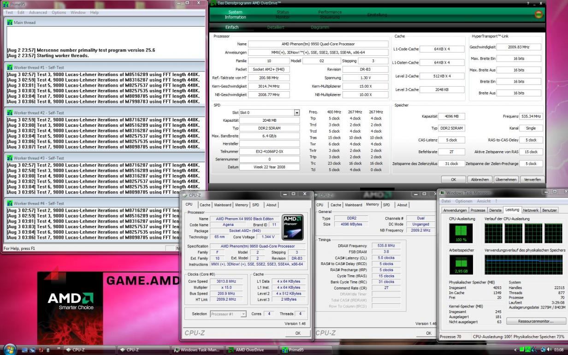Open the Mainboard tab in the CPU-Z processor window

pyautogui.click(x=223, y=205)
